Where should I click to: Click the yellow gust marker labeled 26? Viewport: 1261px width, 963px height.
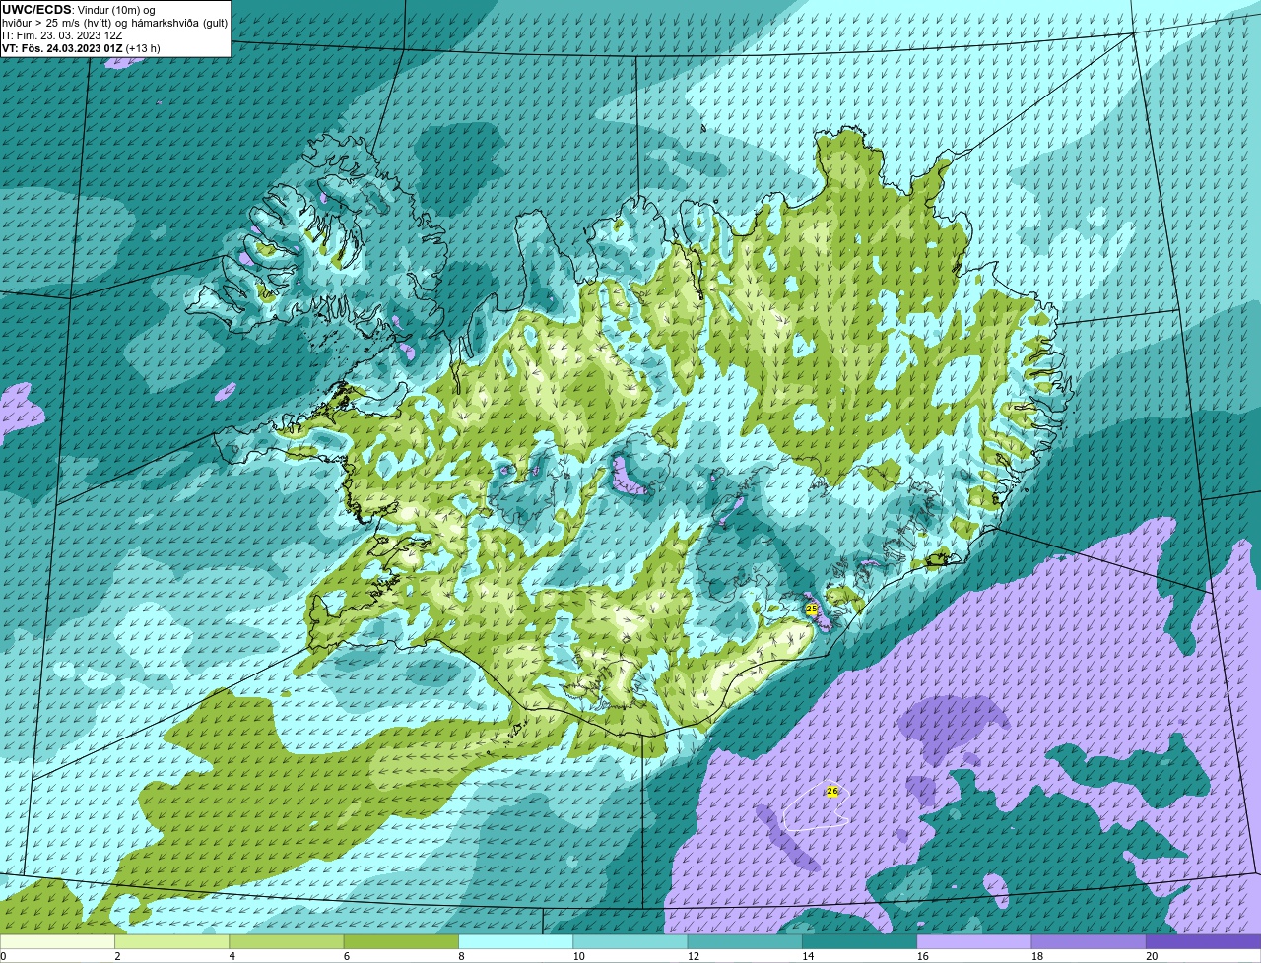832,791
